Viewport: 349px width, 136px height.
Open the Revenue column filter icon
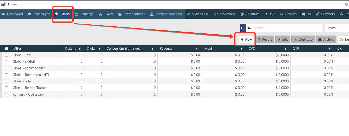pyautogui.click(x=197, y=49)
